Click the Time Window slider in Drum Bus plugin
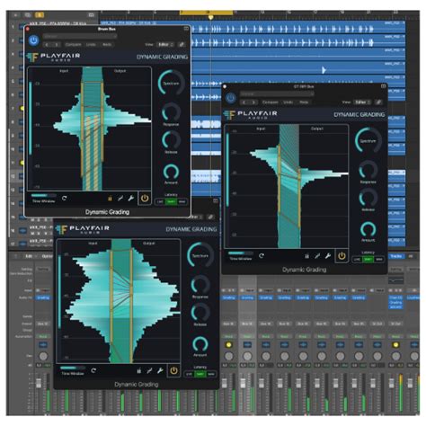 point(43,195)
